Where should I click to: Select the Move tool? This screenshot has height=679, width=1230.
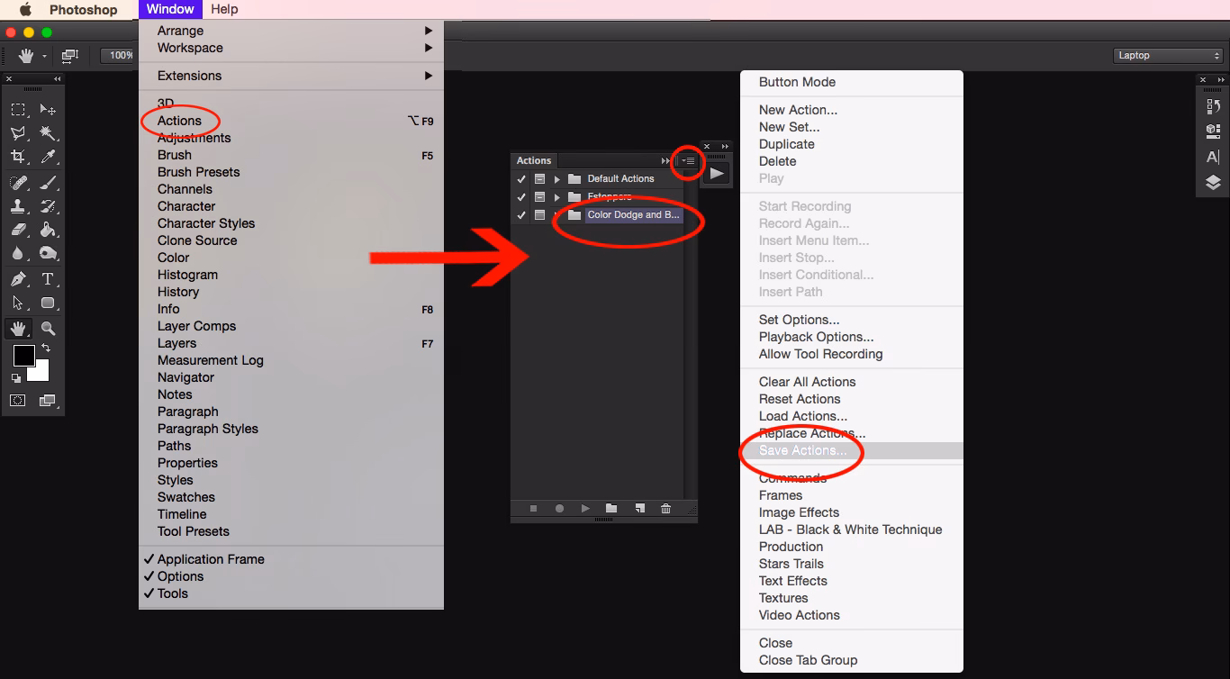48,110
